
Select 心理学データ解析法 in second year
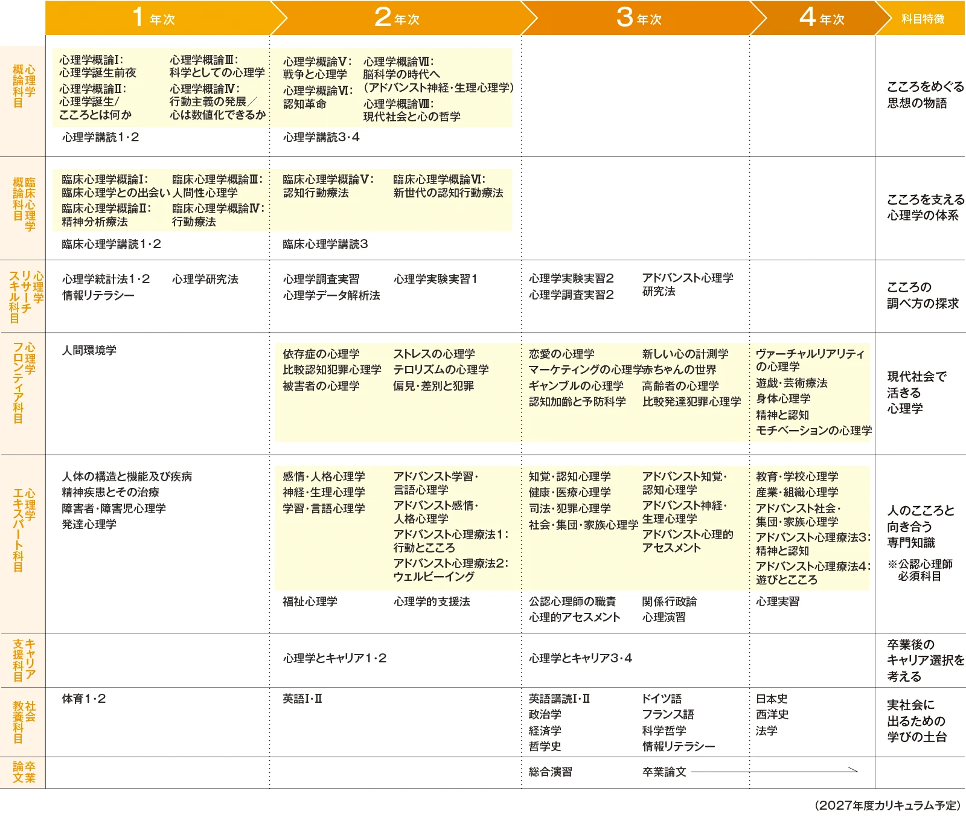[x=331, y=295]
